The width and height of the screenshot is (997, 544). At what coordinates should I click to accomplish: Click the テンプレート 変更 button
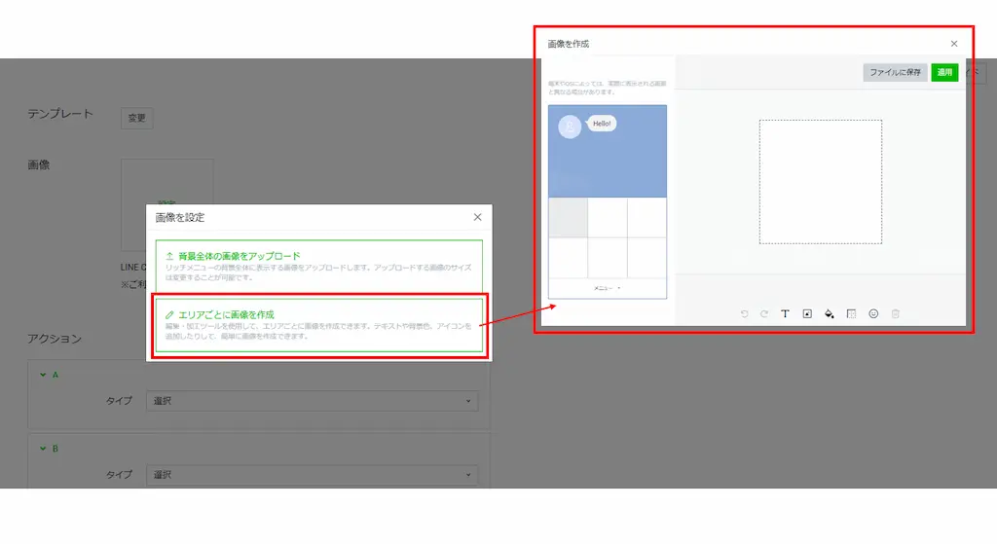coord(136,118)
